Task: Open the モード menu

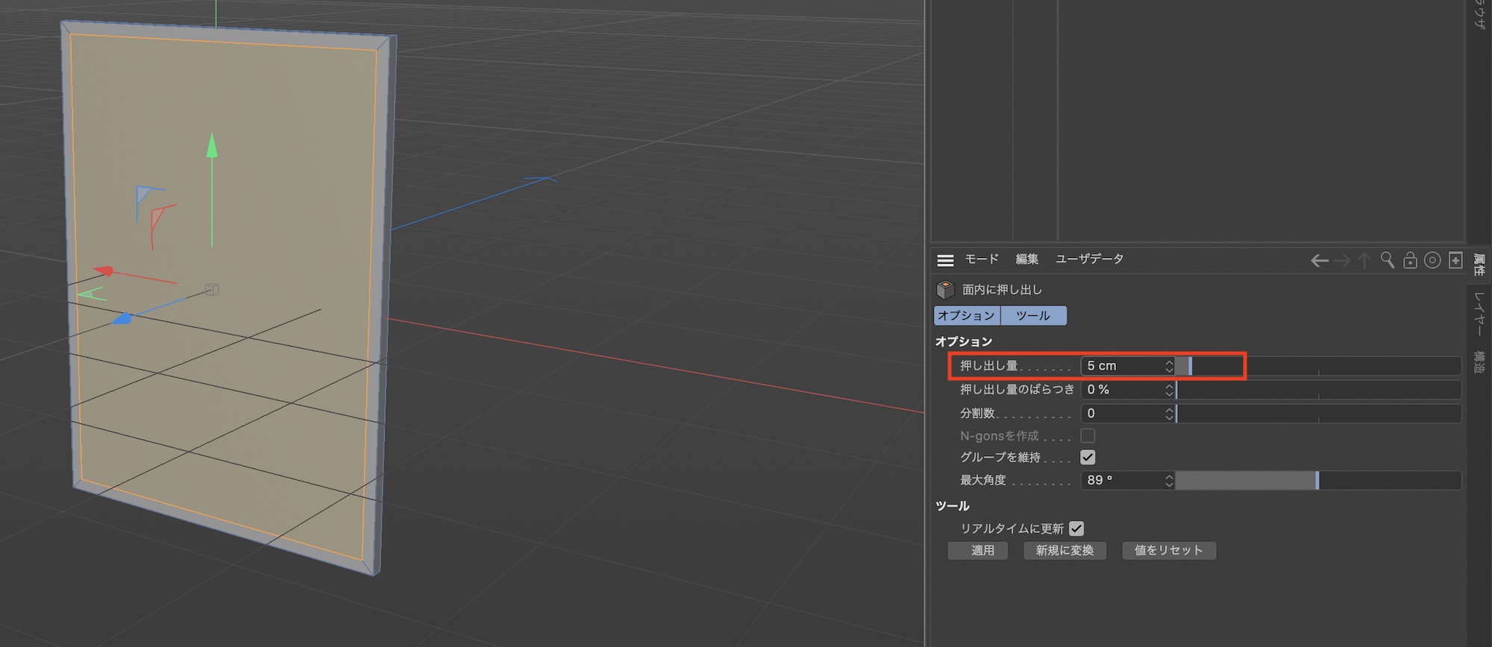Action: pos(981,259)
